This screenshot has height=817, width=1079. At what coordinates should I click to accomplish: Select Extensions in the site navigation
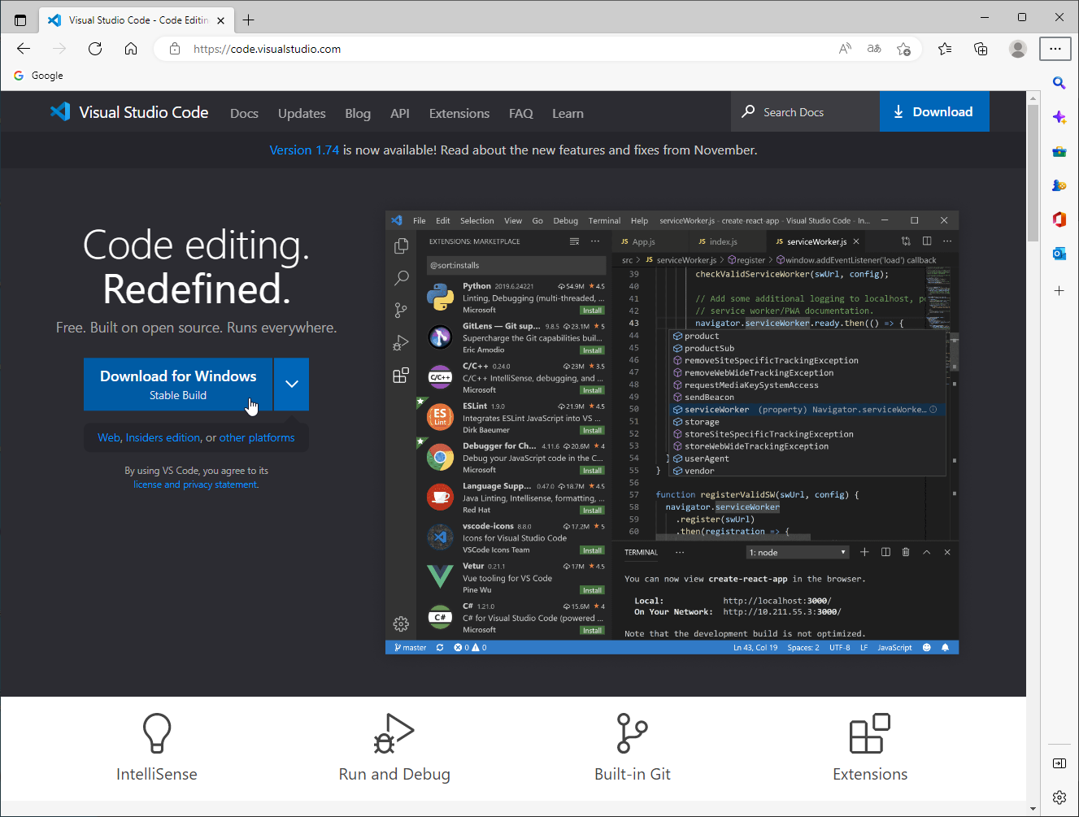click(x=459, y=114)
